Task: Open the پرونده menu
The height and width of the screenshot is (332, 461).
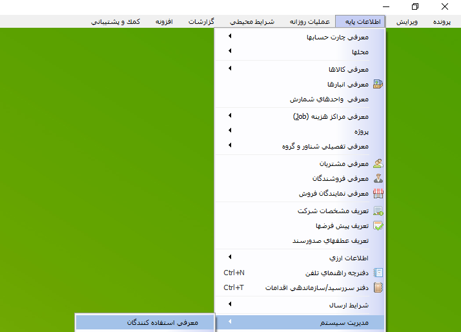Action: click(446, 21)
